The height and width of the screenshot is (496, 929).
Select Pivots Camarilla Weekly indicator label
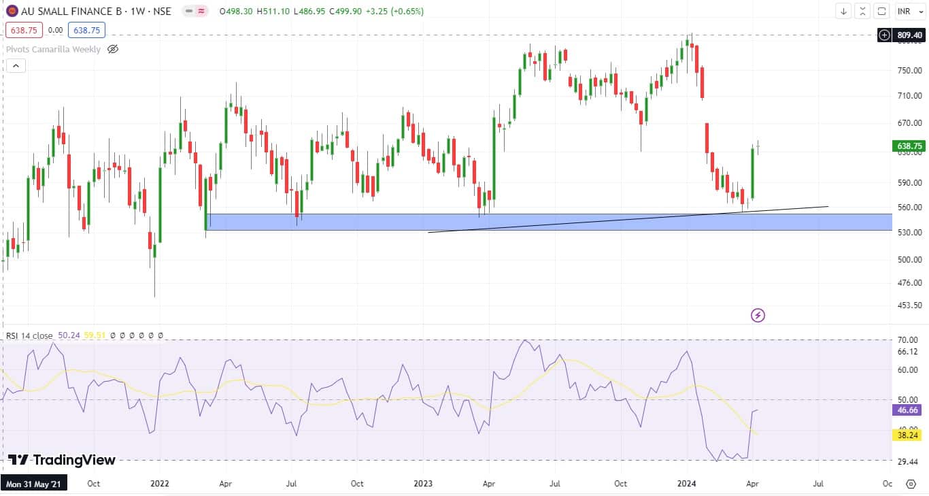pos(53,49)
